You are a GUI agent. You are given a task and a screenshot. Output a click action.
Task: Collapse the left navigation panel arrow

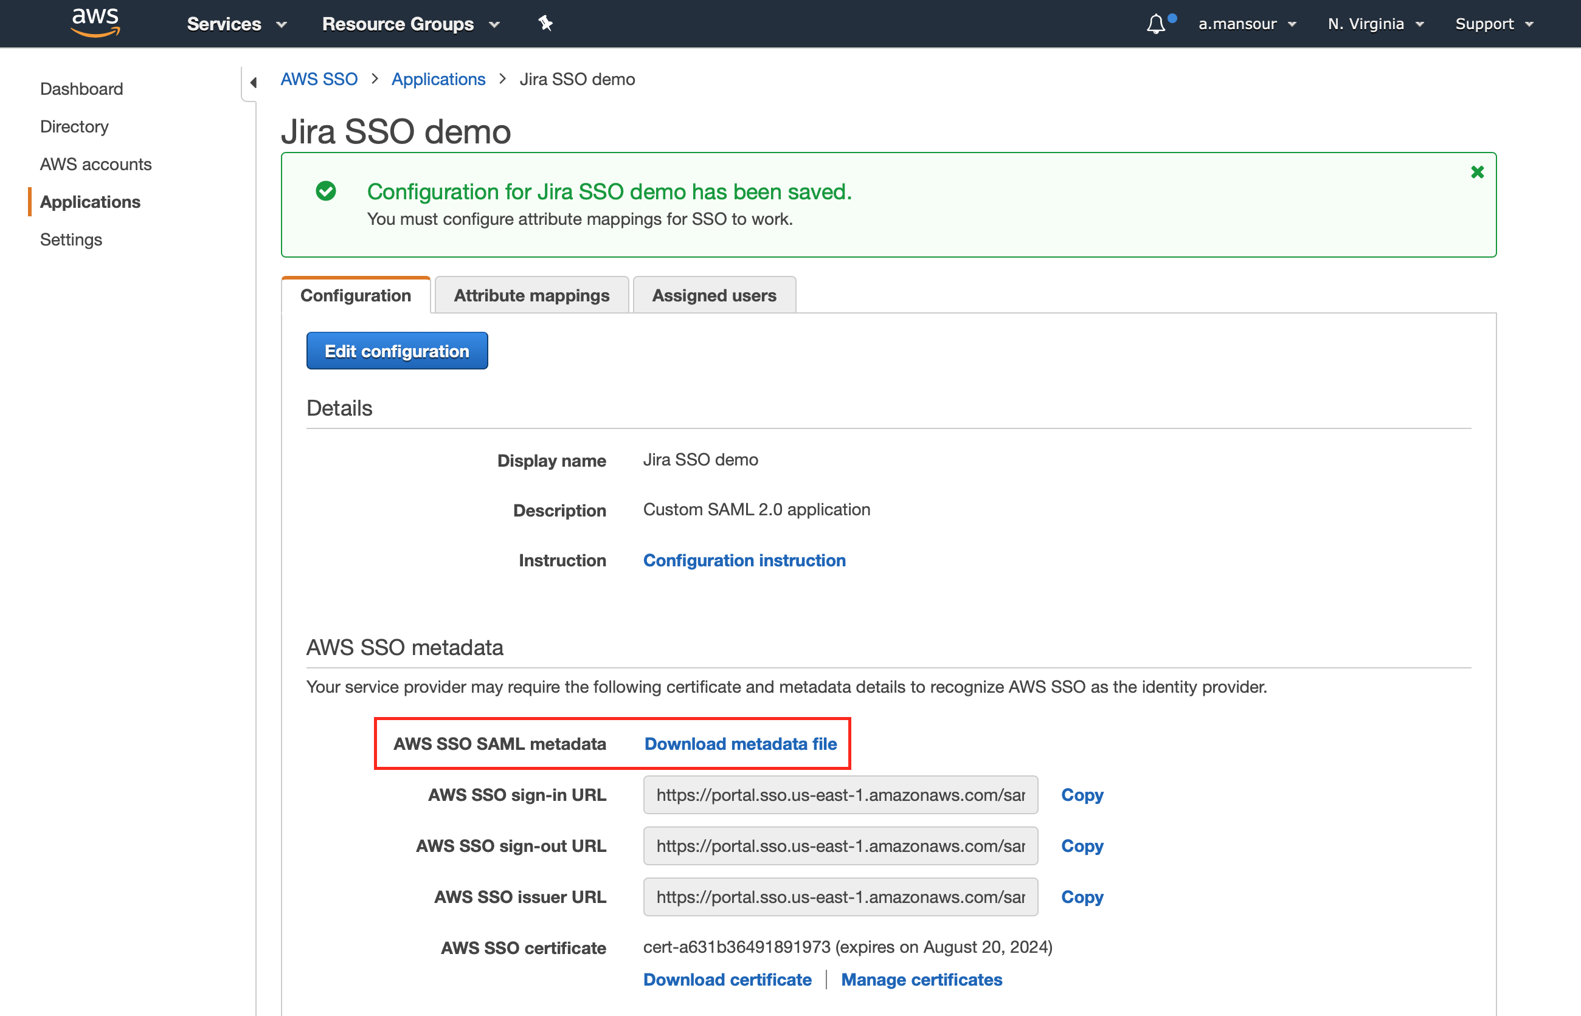[x=253, y=83]
